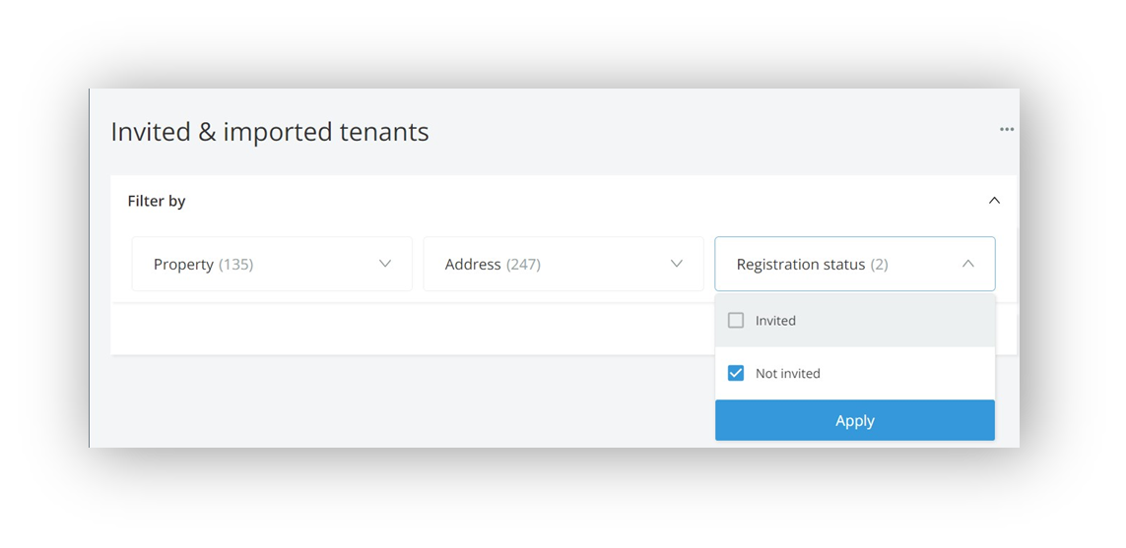This screenshot has width=1126, height=548.
Task: Select the Invited option label
Action: (x=775, y=321)
